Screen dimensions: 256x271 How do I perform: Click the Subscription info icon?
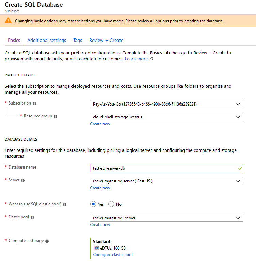click(34, 103)
